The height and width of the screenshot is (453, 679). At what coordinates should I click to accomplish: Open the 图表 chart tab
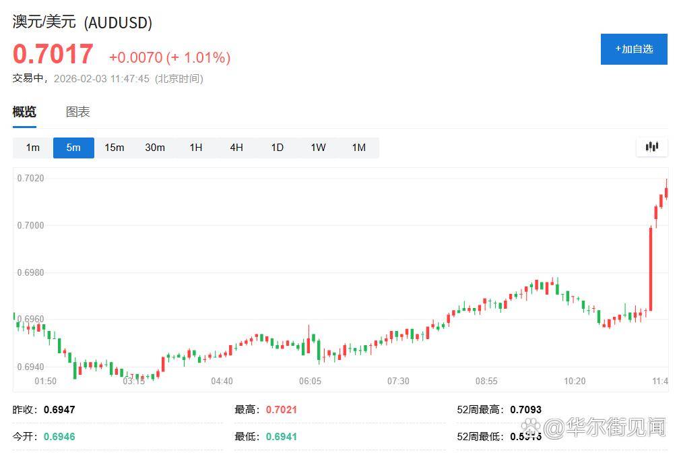[x=77, y=112]
